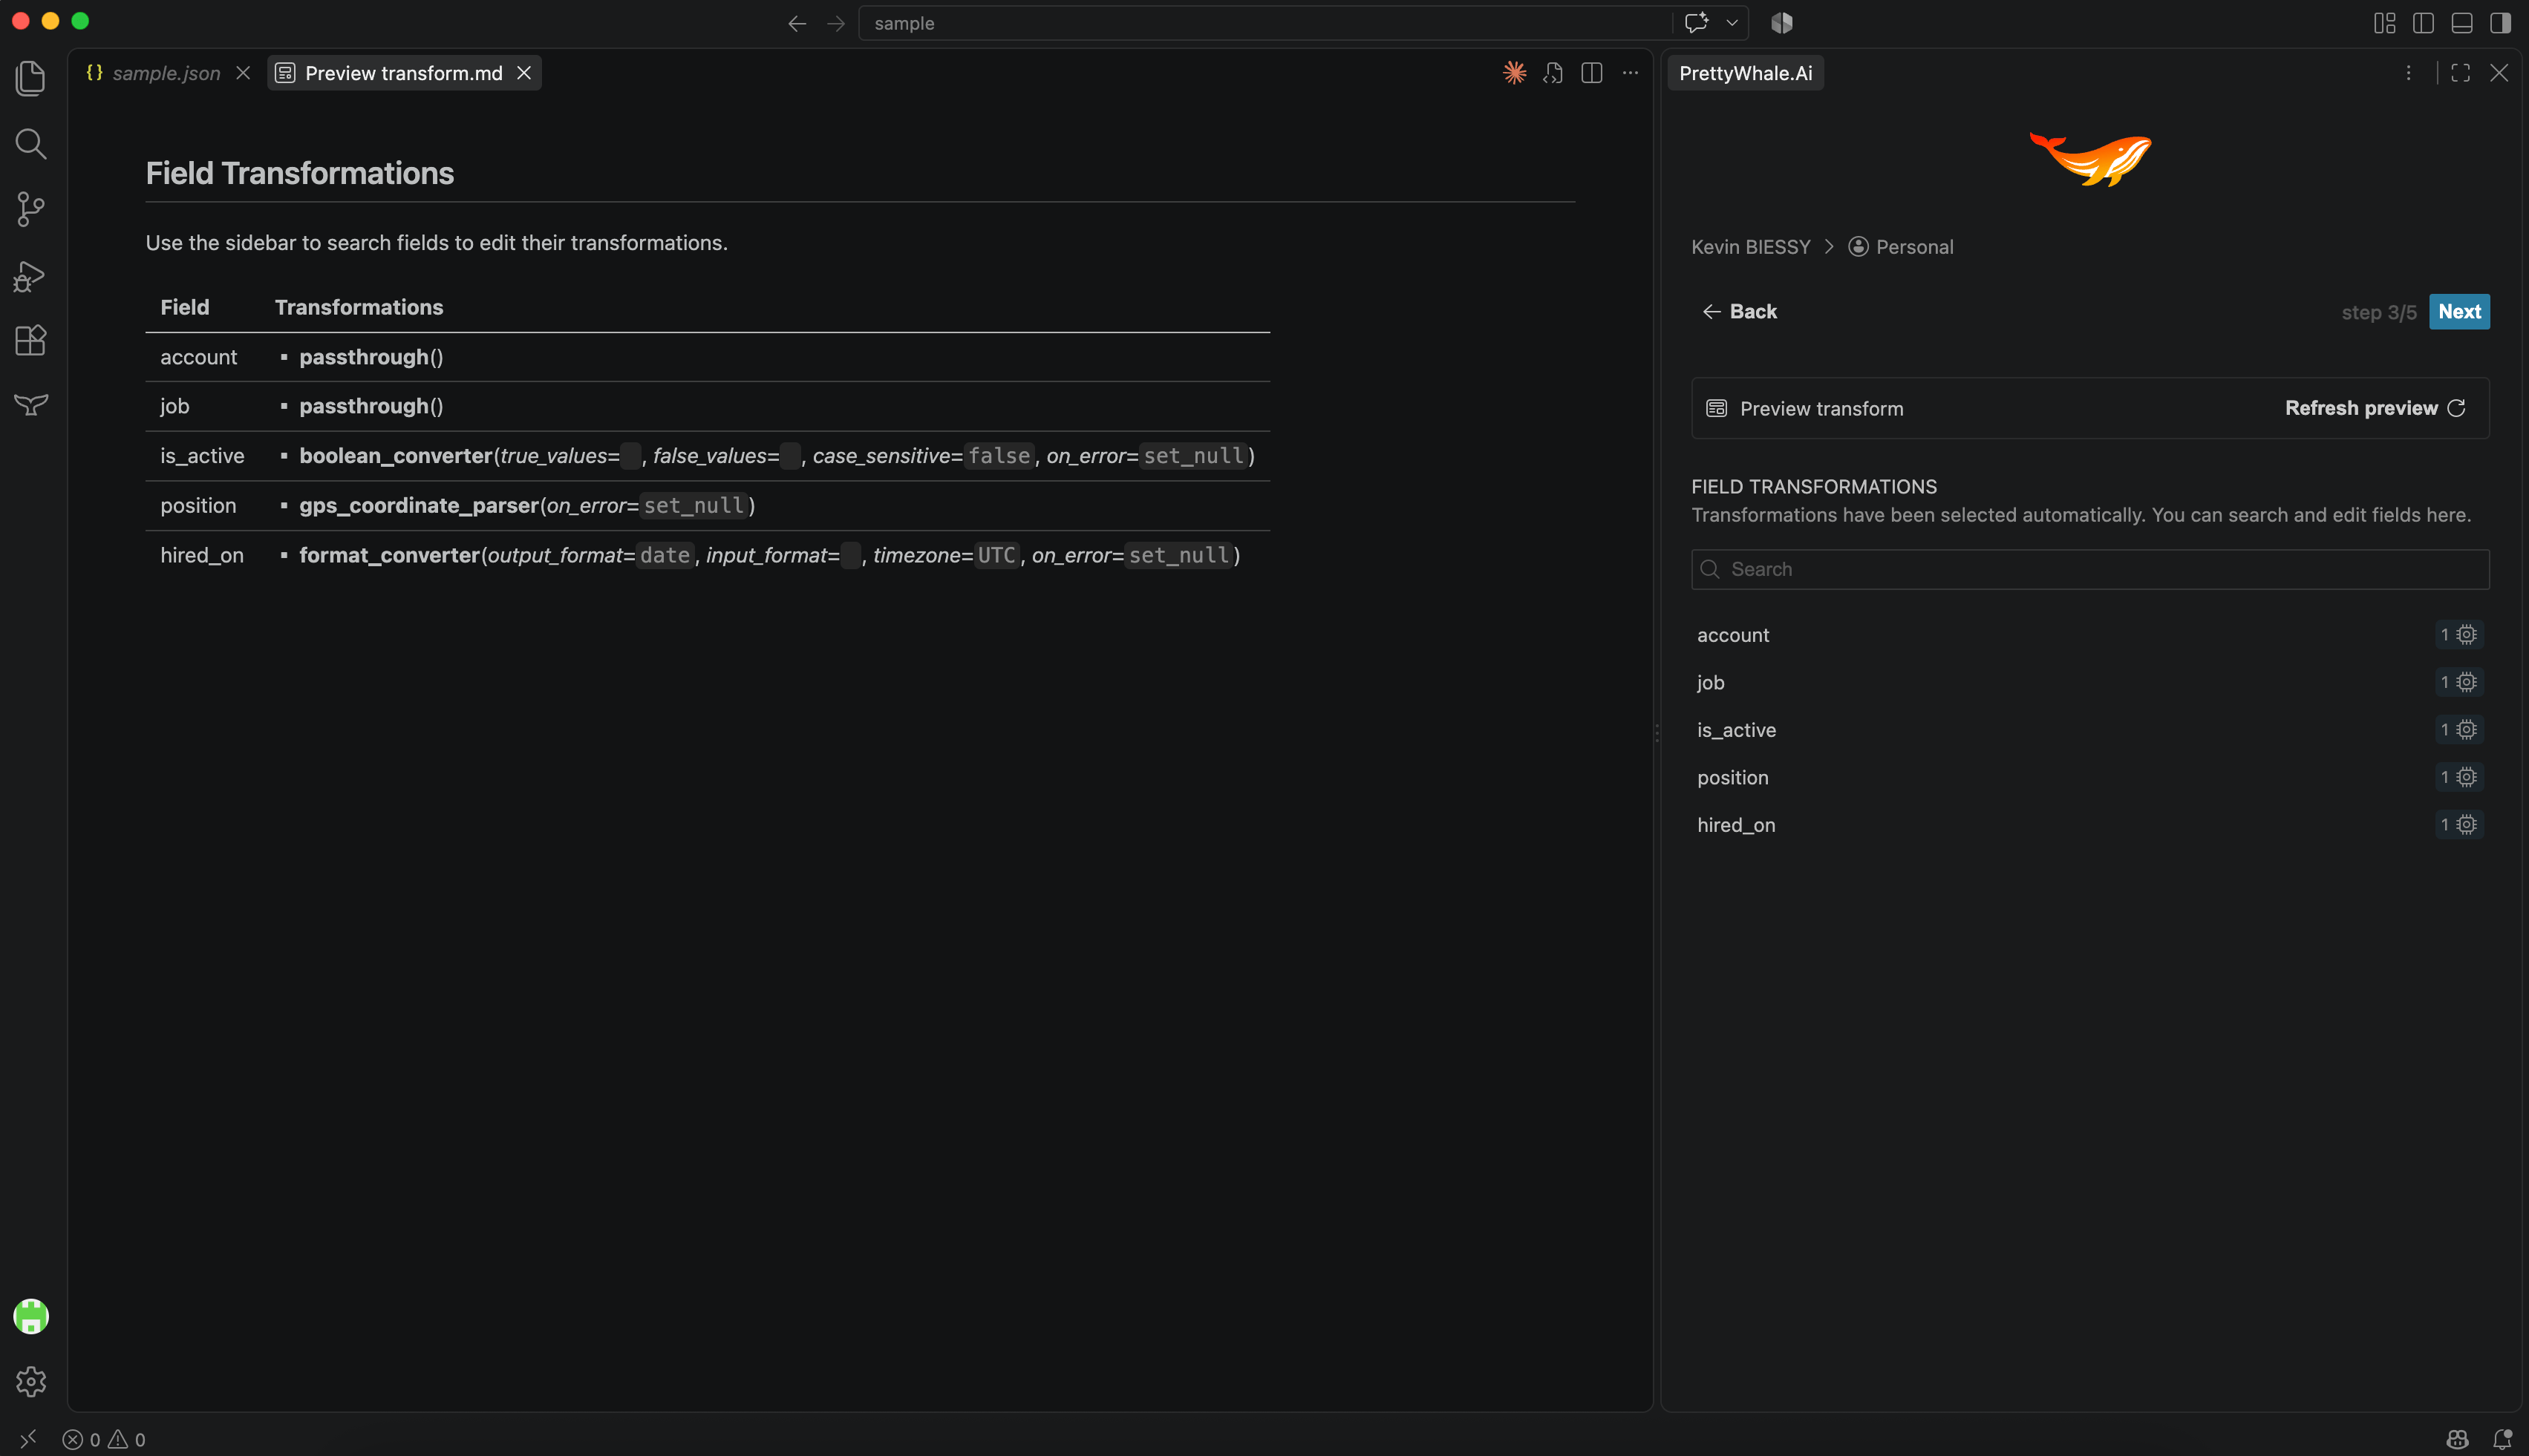Viewport: 2529px width, 1456px height.
Task: Open settings gear for hired_on field
Action: tap(2467, 825)
